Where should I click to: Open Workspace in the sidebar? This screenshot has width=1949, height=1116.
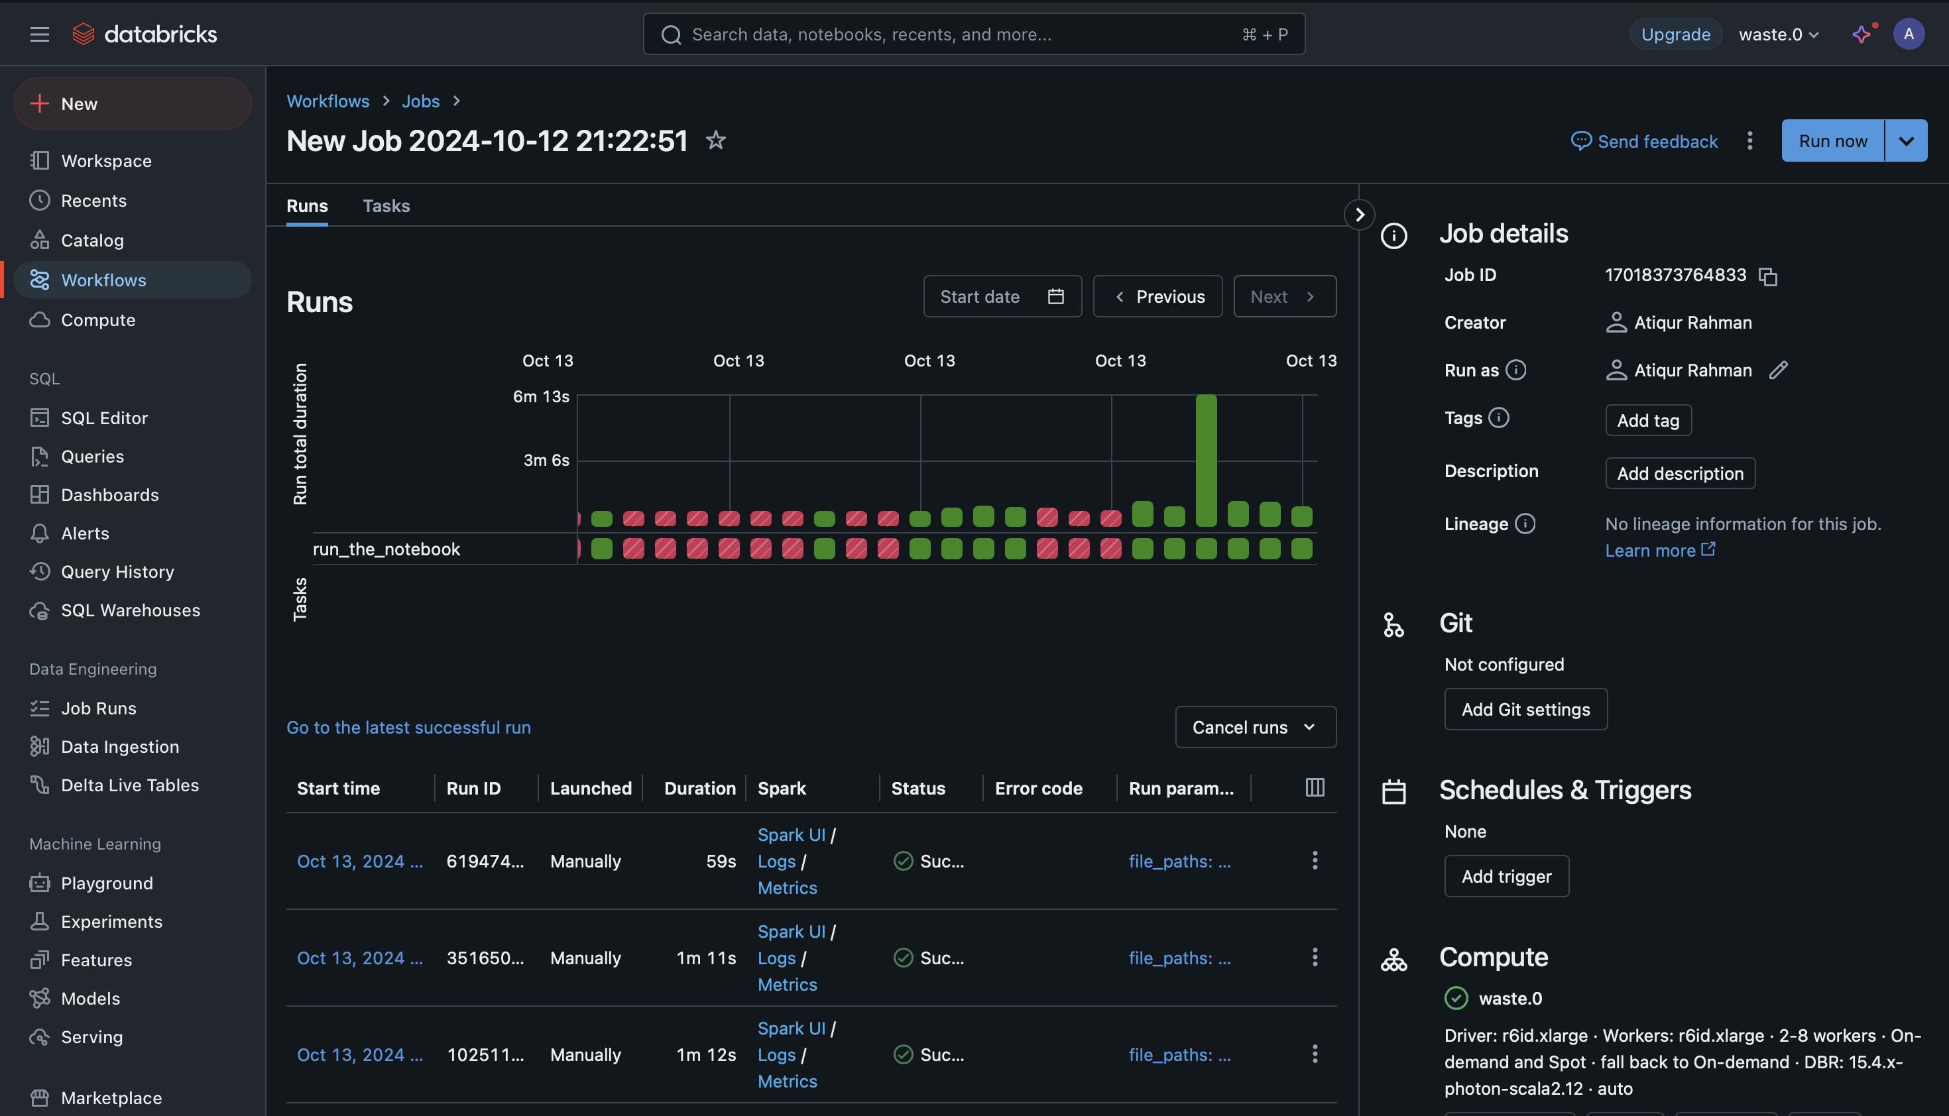click(x=132, y=160)
